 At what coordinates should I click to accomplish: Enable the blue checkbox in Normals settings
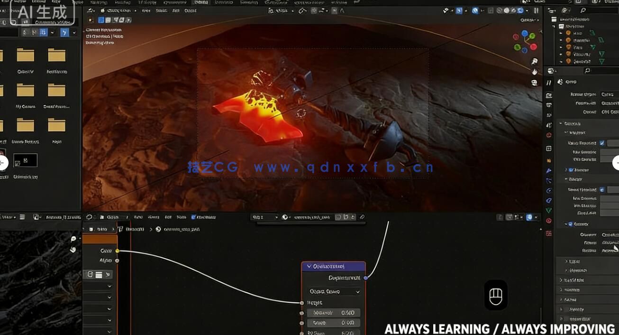(602, 142)
